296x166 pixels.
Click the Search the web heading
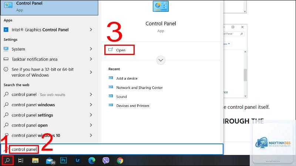coord(16,85)
